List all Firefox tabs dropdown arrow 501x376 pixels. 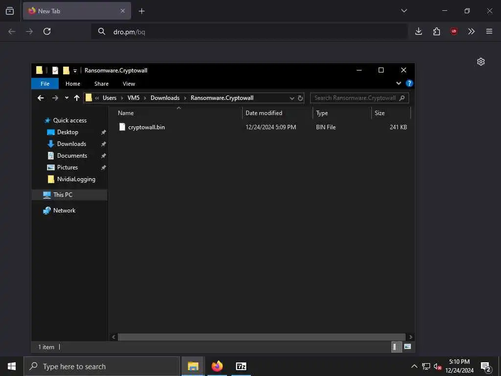pyautogui.click(x=404, y=11)
